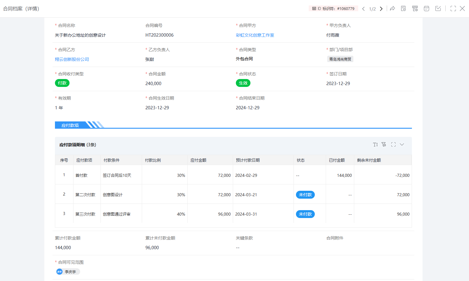Click the 预计付款日期 column header

click(248, 160)
